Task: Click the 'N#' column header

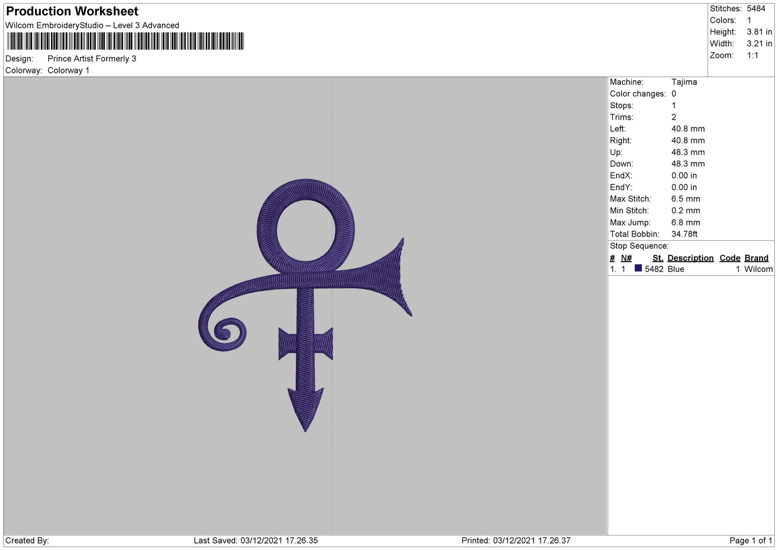Action: click(x=626, y=258)
